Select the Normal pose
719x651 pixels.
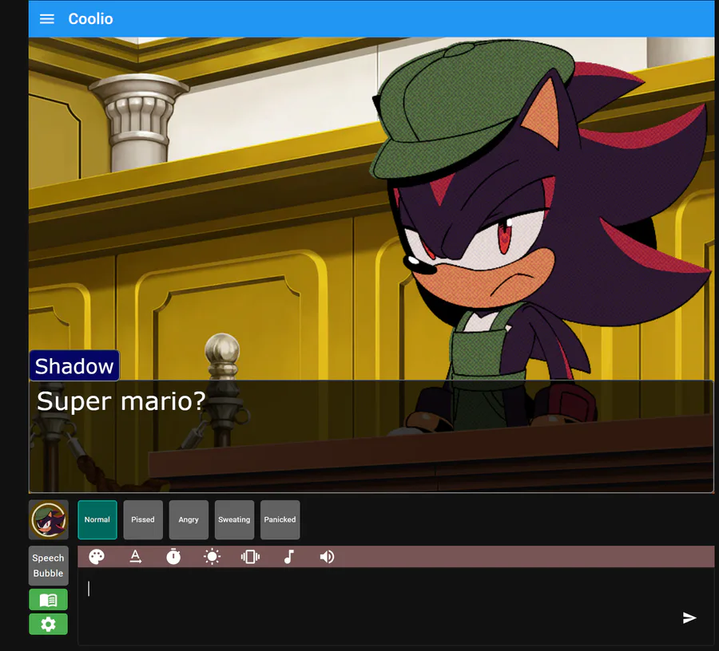click(97, 519)
